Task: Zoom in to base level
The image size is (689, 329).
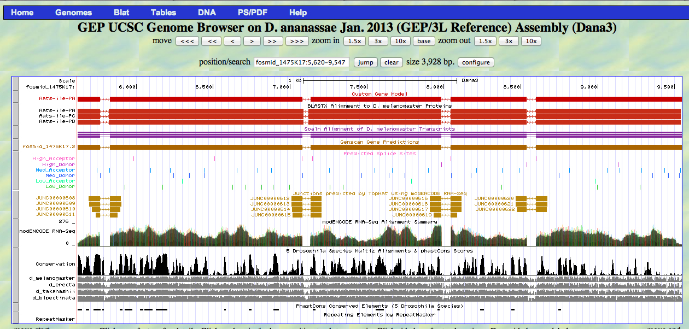Action: click(424, 41)
